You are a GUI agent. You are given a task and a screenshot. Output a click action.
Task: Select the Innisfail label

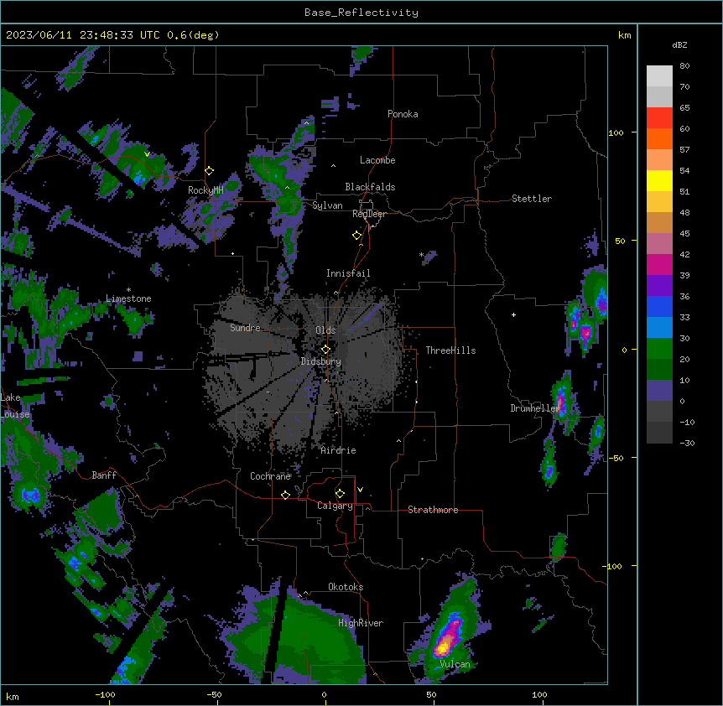[348, 273]
